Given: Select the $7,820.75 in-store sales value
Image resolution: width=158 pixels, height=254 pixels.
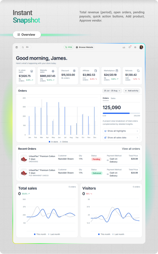Looking at the screenshot, I should click(x=25, y=76).
